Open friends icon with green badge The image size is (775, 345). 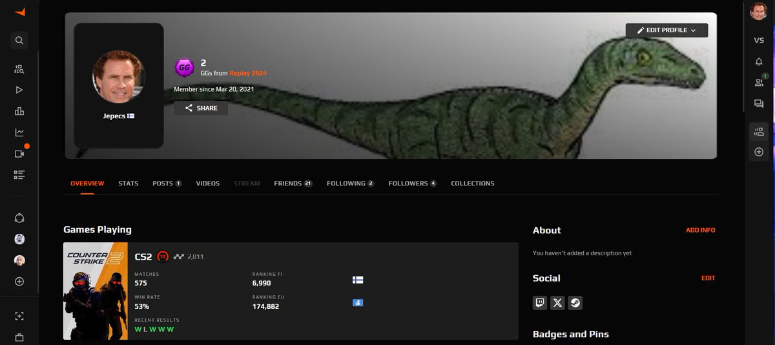pyautogui.click(x=759, y=82)
